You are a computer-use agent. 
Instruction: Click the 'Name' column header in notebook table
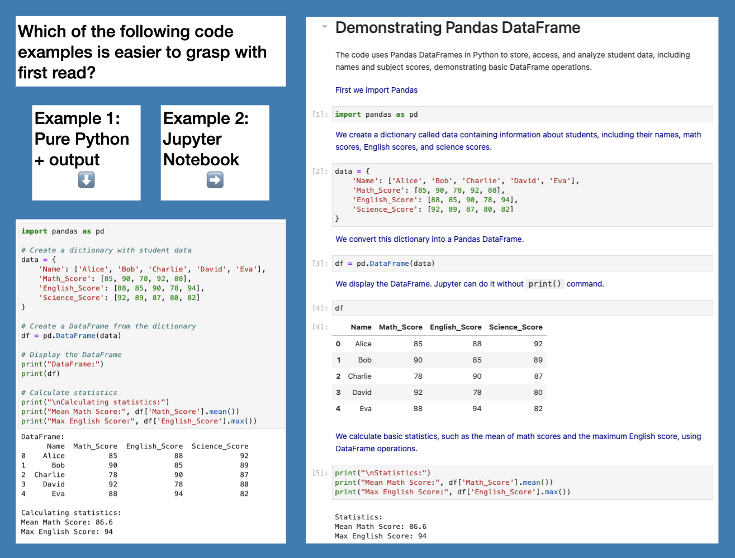pos(361,327)
